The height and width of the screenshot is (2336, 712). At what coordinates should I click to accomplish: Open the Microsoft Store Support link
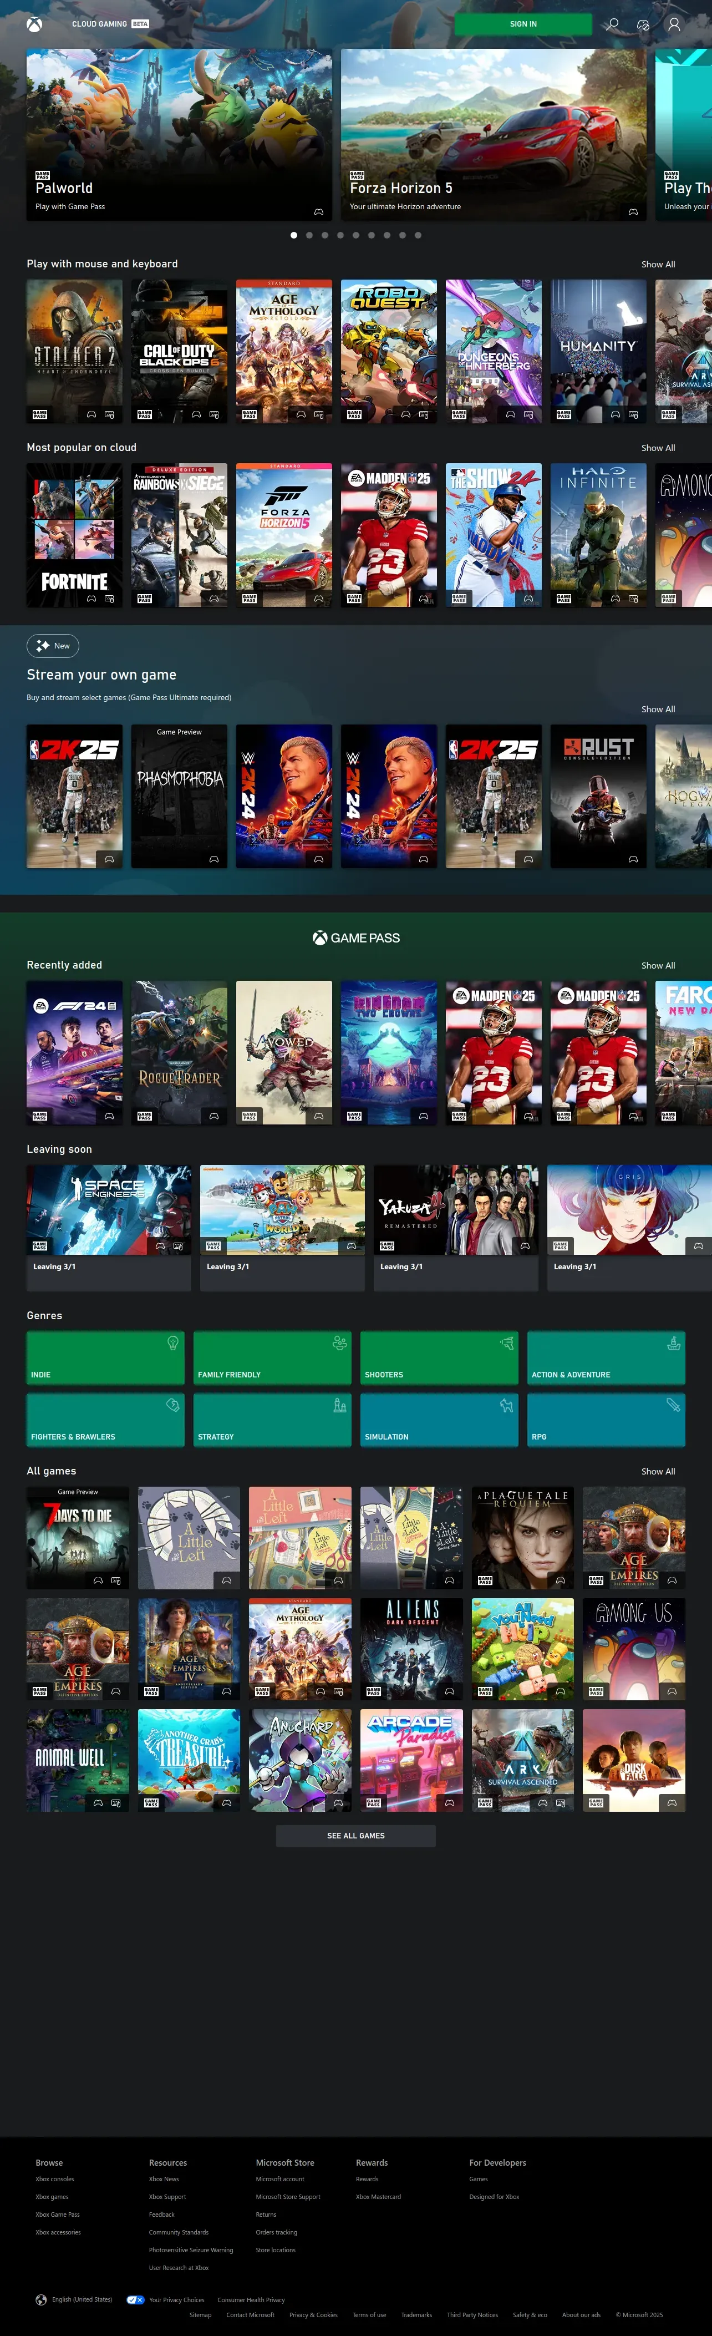pyautogui.click(x=288, y=2196)
